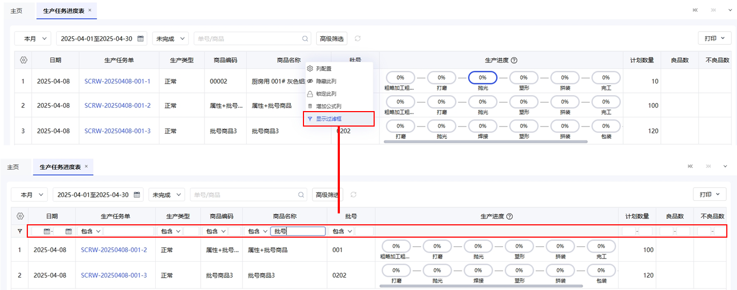Open 包含 operator dropdown under 商品编码

coord(216,231)
